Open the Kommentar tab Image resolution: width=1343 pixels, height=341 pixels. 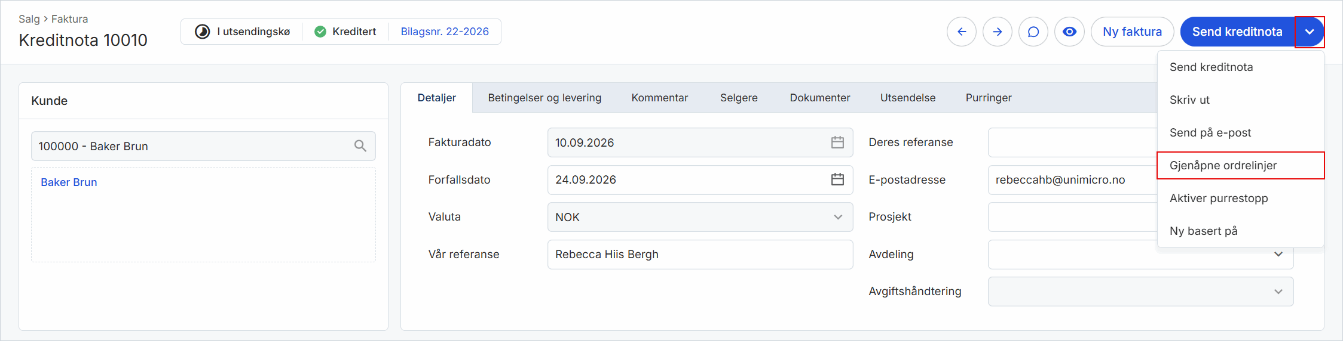660,98
